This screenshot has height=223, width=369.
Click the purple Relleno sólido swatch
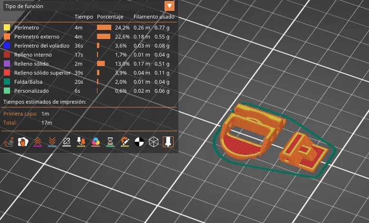click(x=7, y=64)
